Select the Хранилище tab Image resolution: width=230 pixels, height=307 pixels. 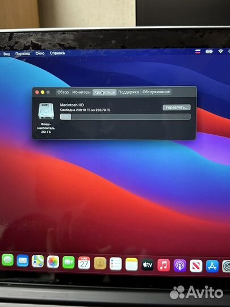[104, 92]
